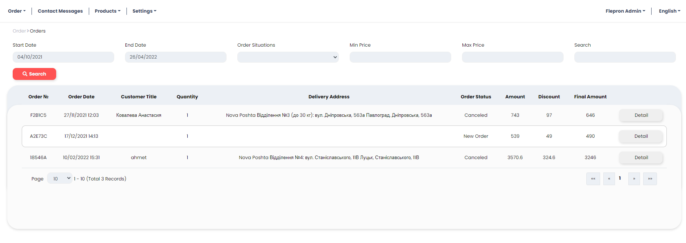686x243 pixels.
Task: Open the Flepron Admin account menu
Action: click(x=625, y=11)
